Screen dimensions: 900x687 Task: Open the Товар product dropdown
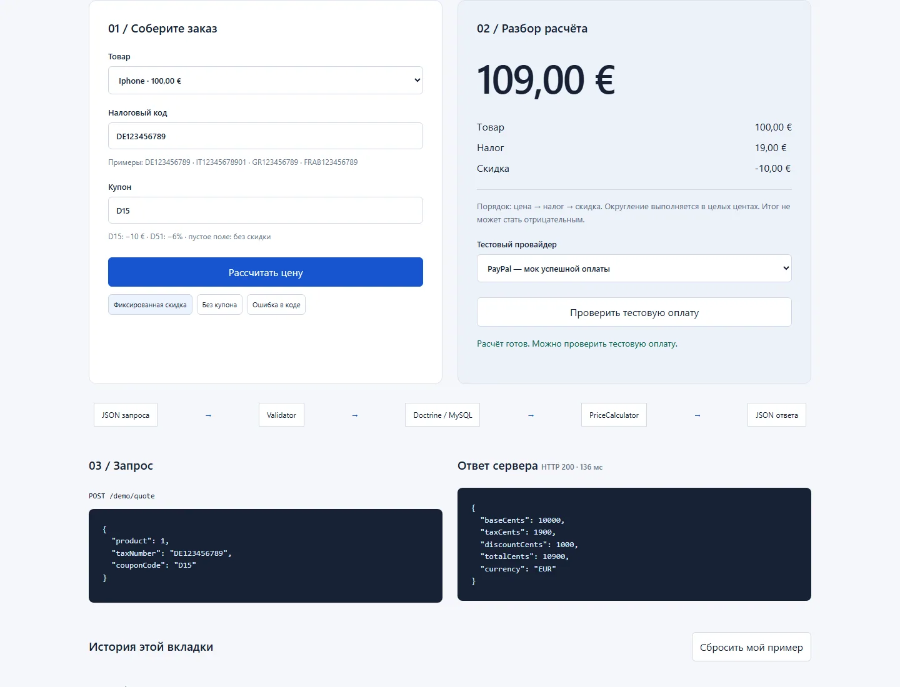pyautogui.click(x=266, y=81)
